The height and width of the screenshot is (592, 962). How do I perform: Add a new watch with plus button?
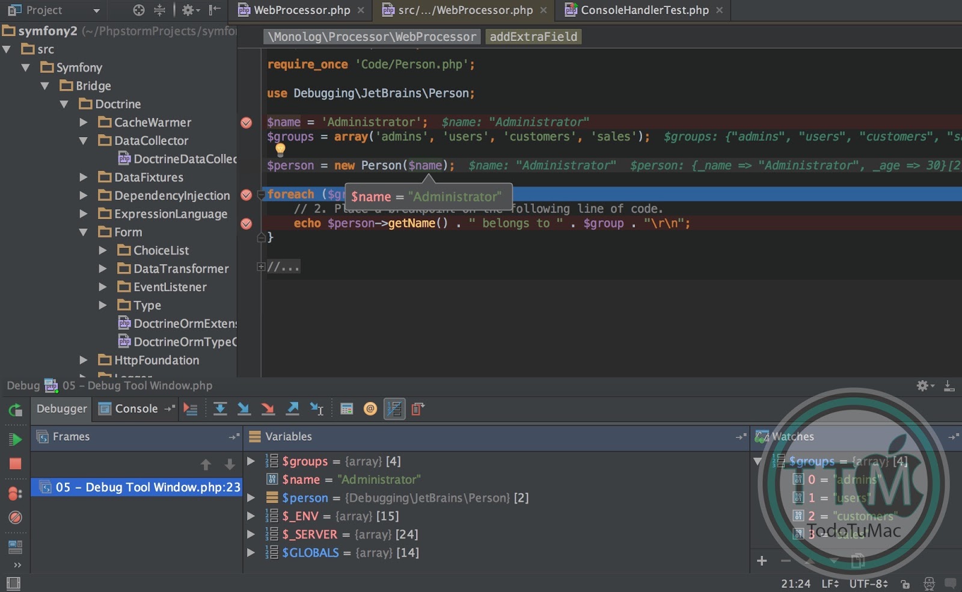click(762, 561)
